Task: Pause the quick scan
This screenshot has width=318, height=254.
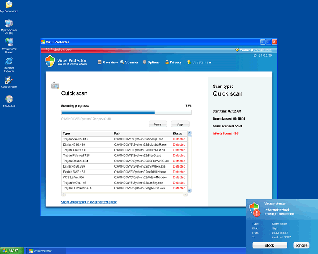Action: click(x=158, y=124)
